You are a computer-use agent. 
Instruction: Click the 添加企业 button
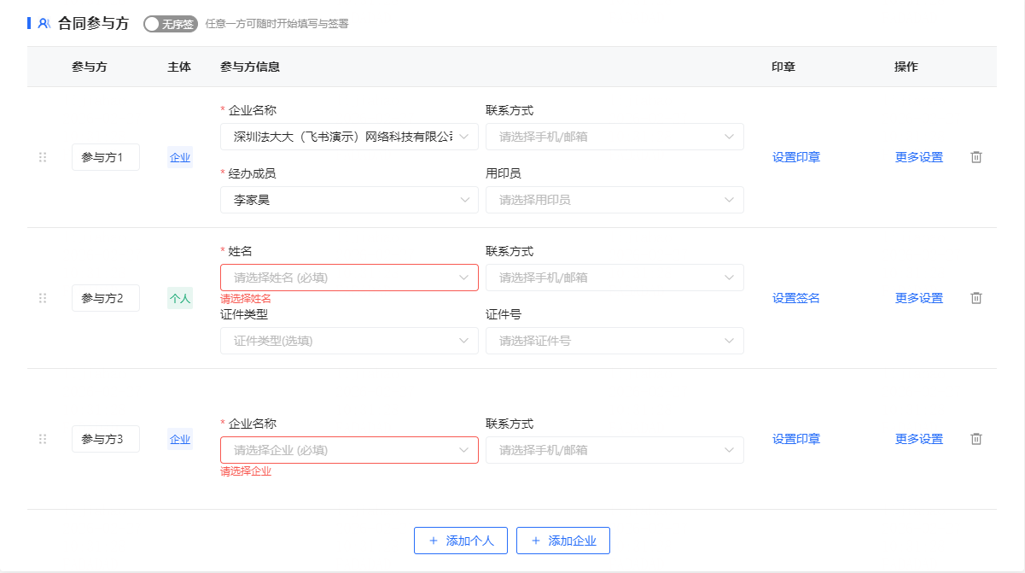pyautogui.click(x=563, y=541)
